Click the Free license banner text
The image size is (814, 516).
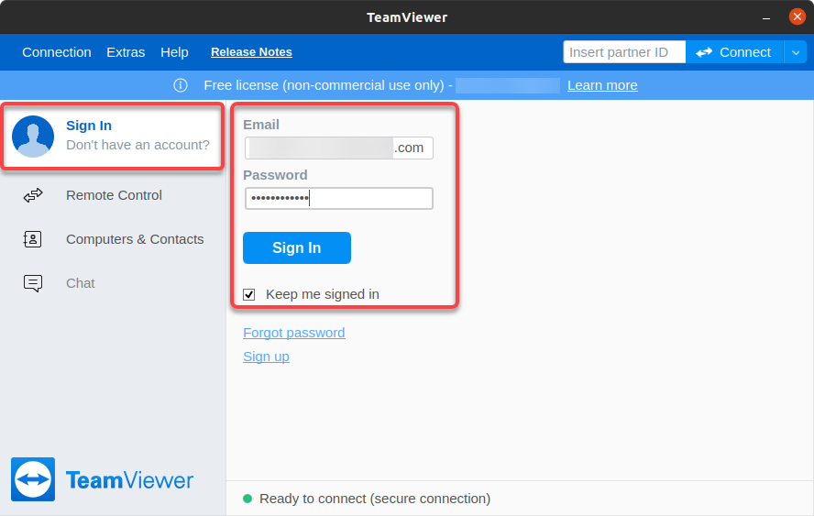click(327, 85)
